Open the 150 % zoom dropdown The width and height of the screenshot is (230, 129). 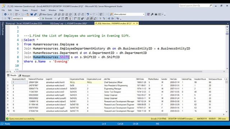14,72
